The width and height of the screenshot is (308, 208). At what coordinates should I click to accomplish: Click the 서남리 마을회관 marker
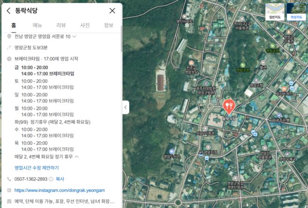(x=265, y=148)
